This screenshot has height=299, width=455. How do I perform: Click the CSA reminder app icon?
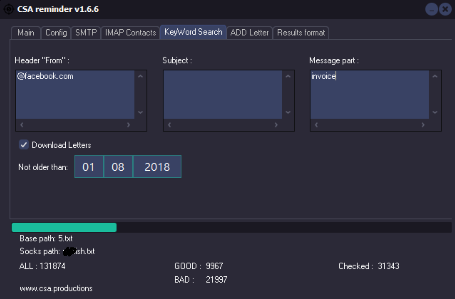point(9,9)
